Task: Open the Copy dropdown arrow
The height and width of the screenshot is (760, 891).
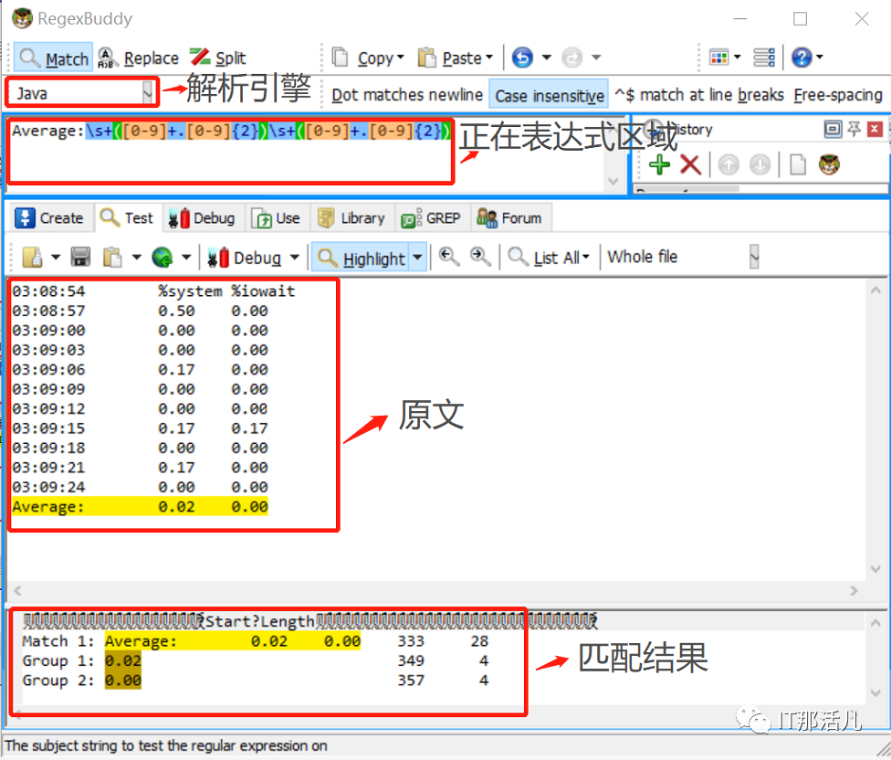Action: point(401,58)
